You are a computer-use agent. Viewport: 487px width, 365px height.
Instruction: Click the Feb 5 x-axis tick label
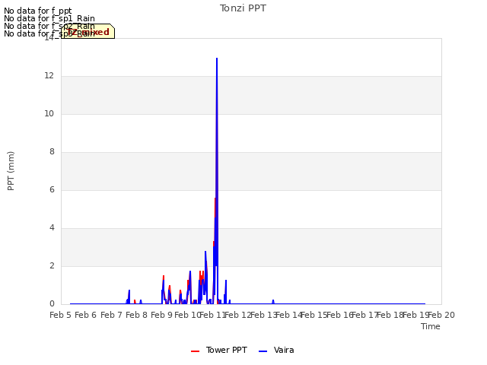tap(61, 316)
